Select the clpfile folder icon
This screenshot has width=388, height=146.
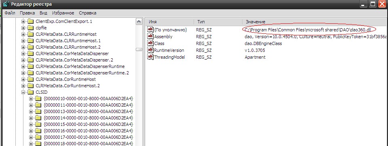30,28
